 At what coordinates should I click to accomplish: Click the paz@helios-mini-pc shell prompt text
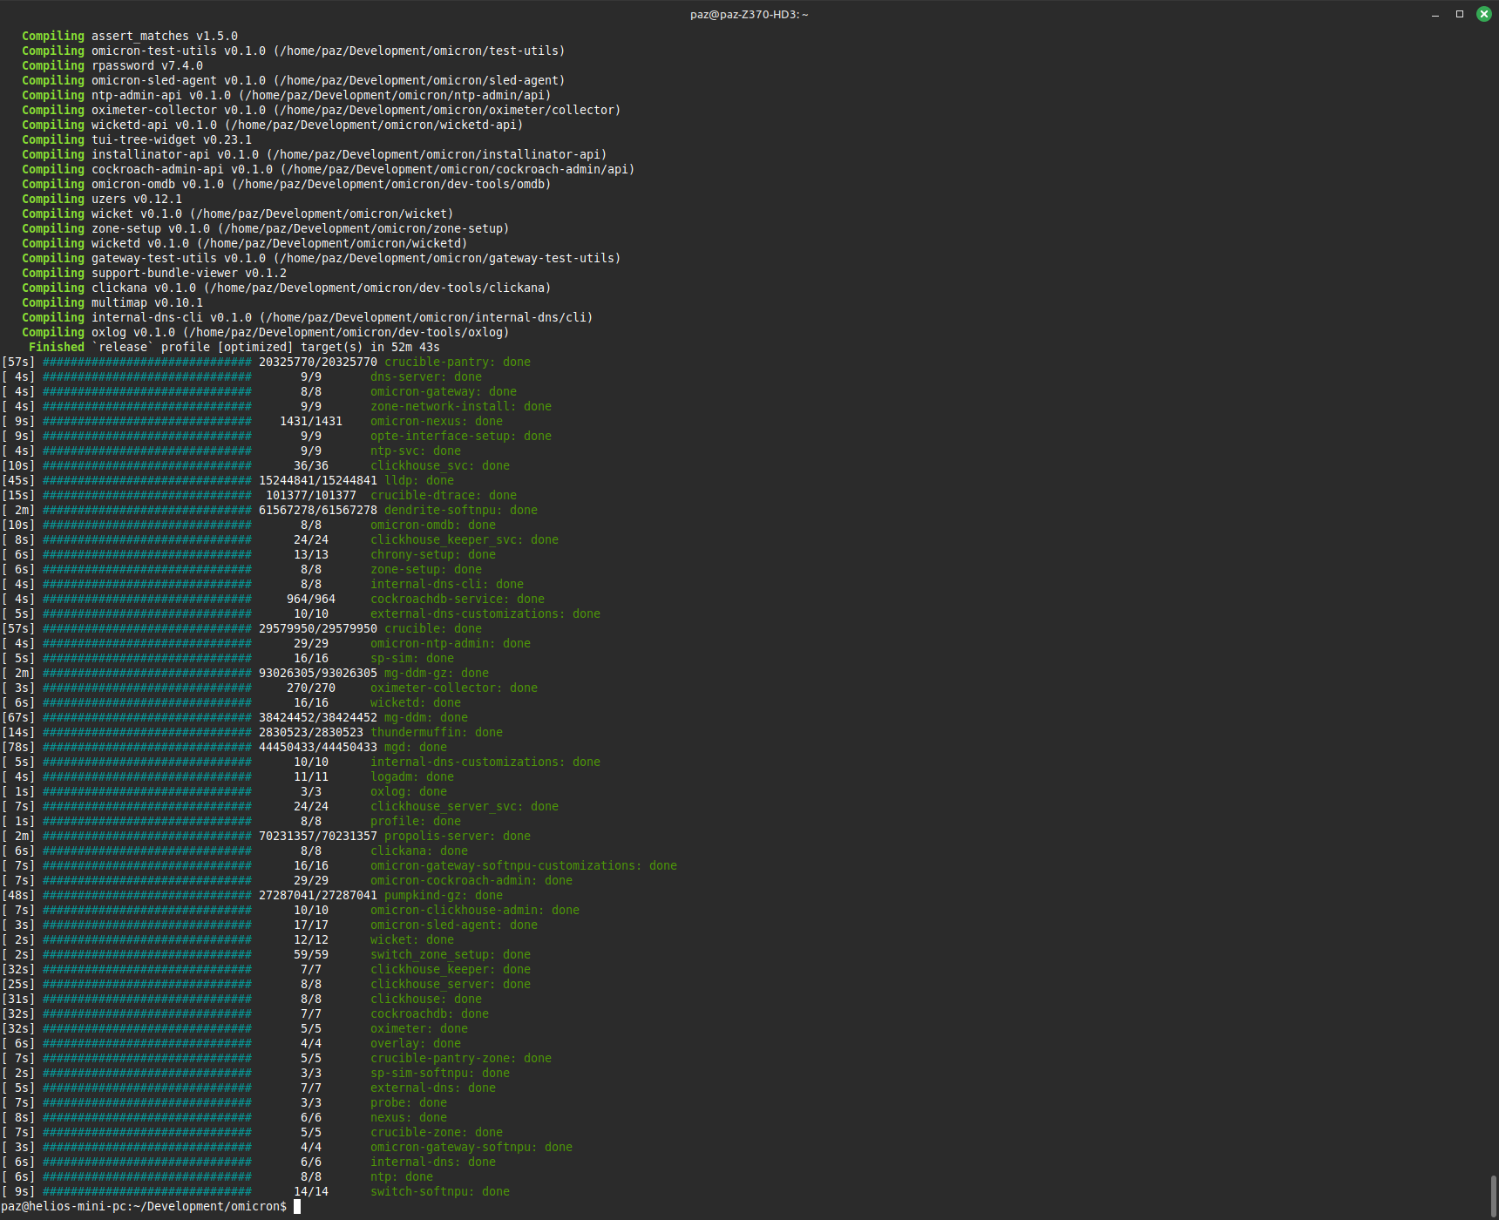(143, 1206)
